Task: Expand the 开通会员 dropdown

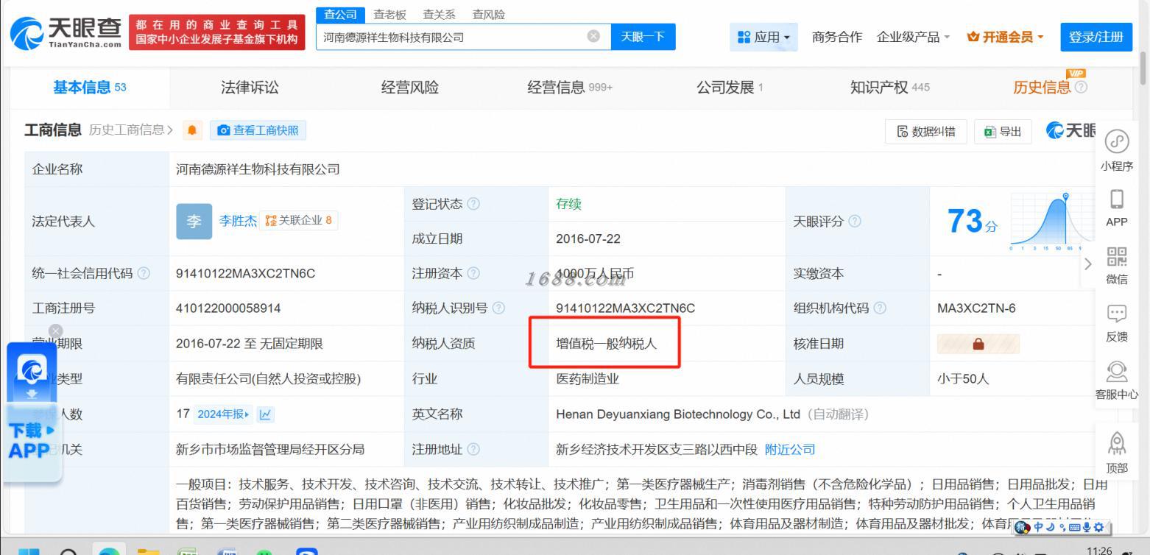Action: [x=1005, y=37]
